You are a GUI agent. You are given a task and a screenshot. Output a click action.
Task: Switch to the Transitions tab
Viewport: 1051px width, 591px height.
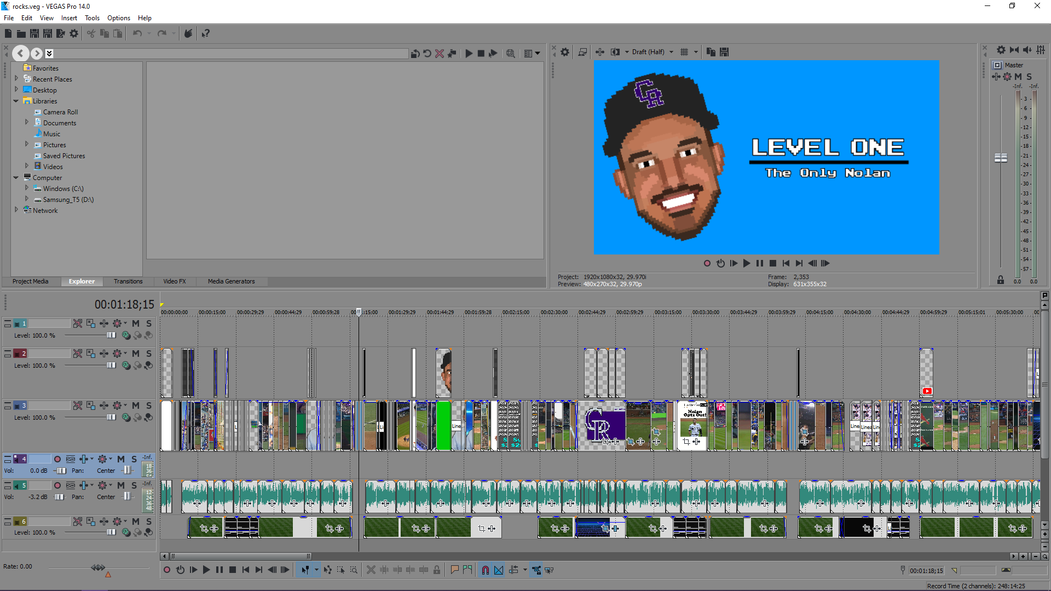(128, 281)
